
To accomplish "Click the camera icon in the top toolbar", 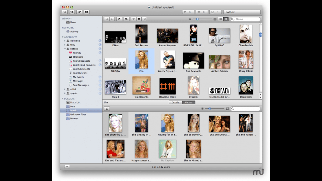I will tap(87, 12).
